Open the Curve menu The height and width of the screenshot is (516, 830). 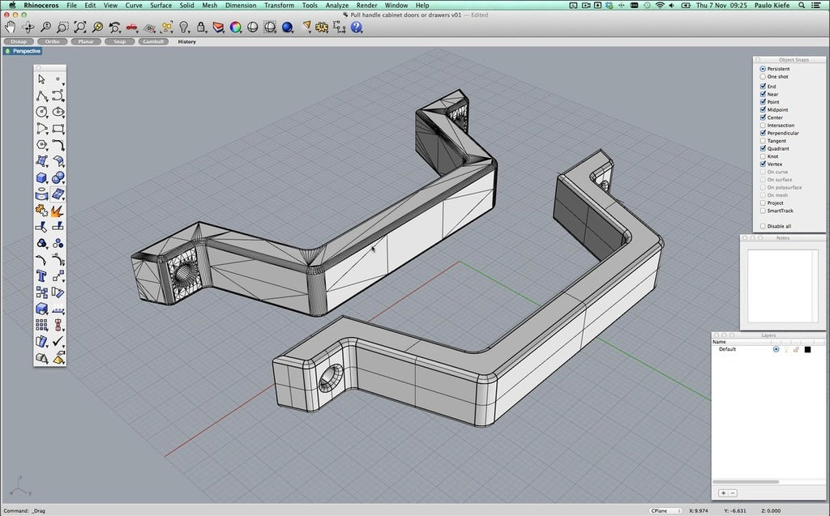[x=134, y=6]
